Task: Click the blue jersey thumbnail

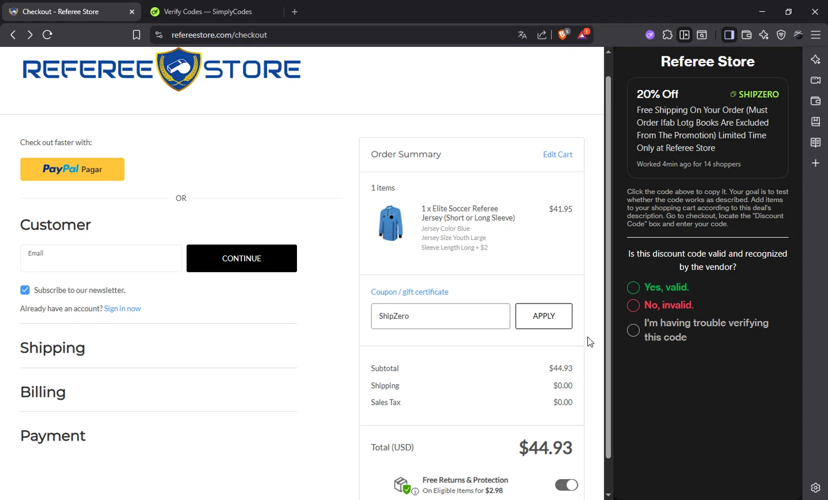Action: coord(390,224)
